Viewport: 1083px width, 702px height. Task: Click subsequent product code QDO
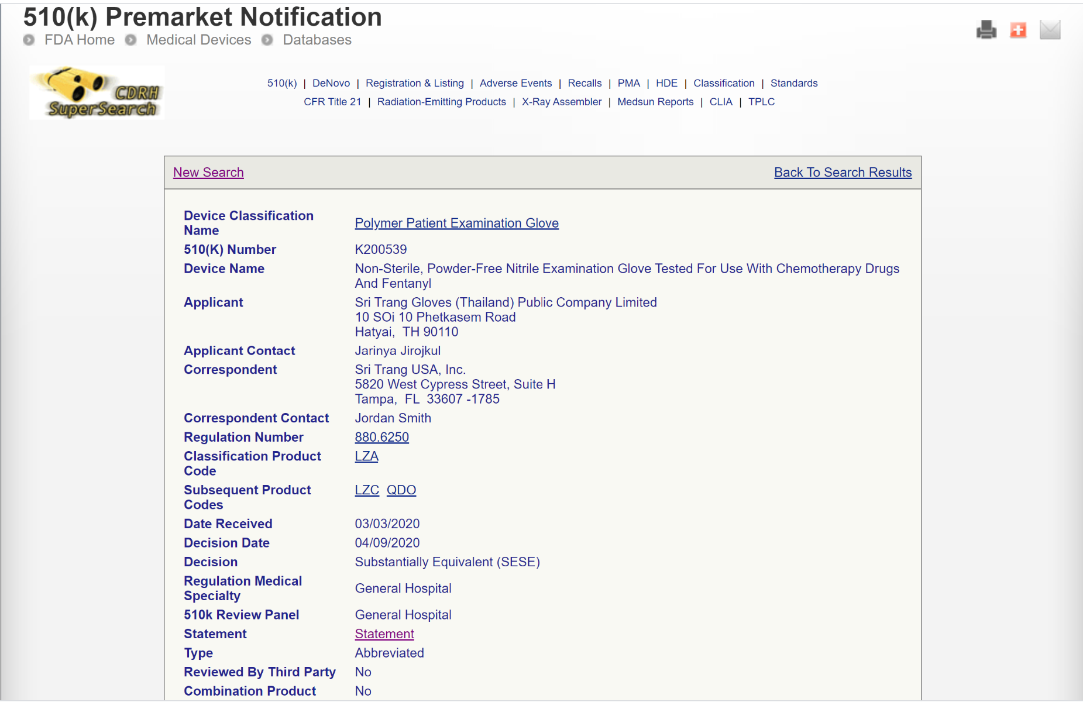pos(401,490)
